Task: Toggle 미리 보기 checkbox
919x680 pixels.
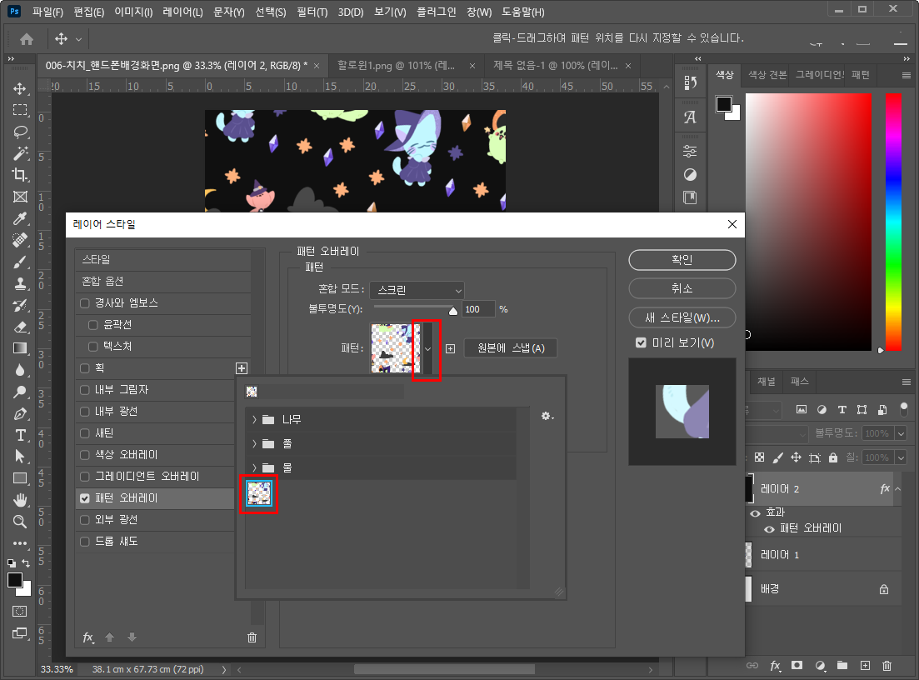Action: (x=642, y=343)
